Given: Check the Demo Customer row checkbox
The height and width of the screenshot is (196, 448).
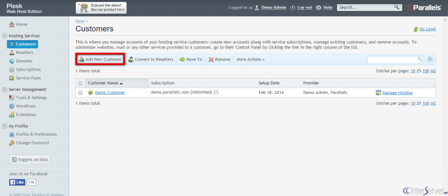Looking at the screenshot, I should tap(80, 93).
